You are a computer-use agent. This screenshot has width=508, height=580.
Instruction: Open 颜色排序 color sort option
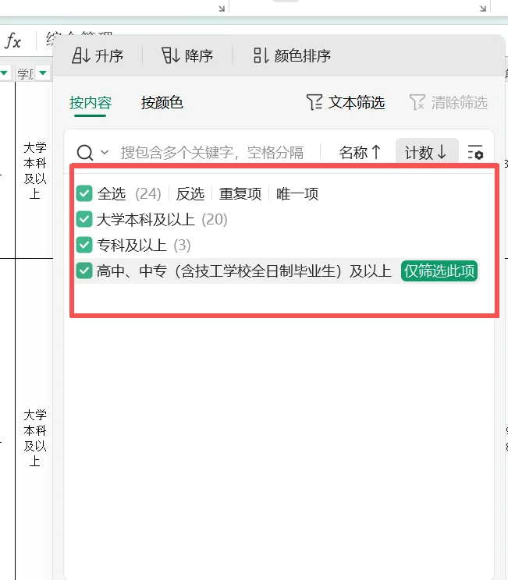coord(292,56)
